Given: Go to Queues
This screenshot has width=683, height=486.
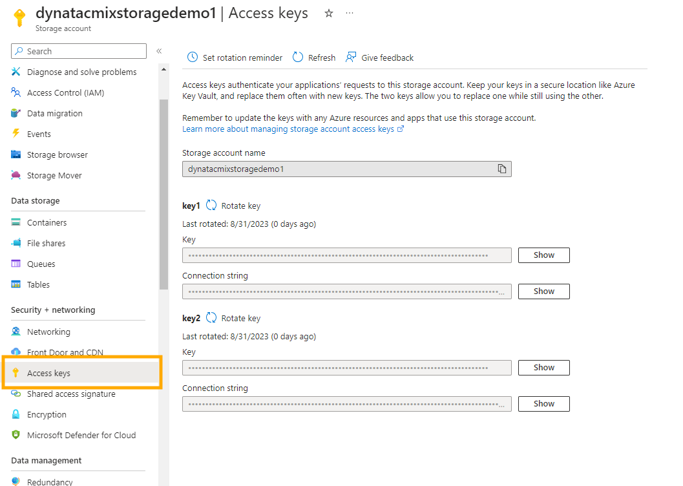Looking at the screenshot, I should pyautogui.click(x=41, y=264).
